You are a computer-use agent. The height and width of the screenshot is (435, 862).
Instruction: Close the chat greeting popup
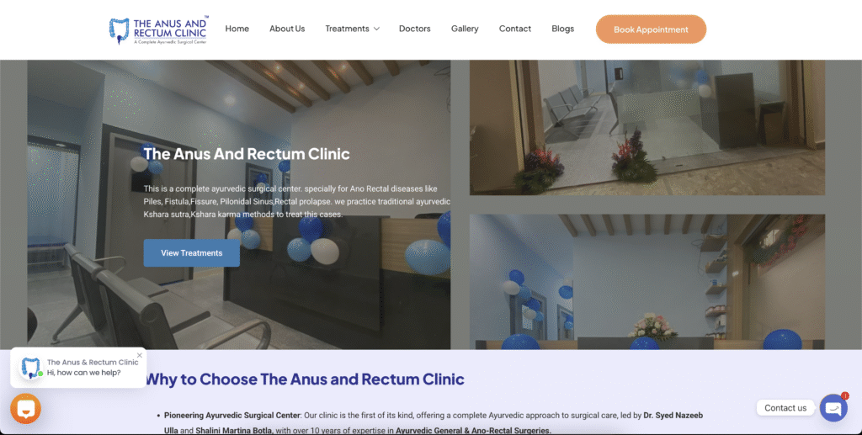(x=140, y=355)
